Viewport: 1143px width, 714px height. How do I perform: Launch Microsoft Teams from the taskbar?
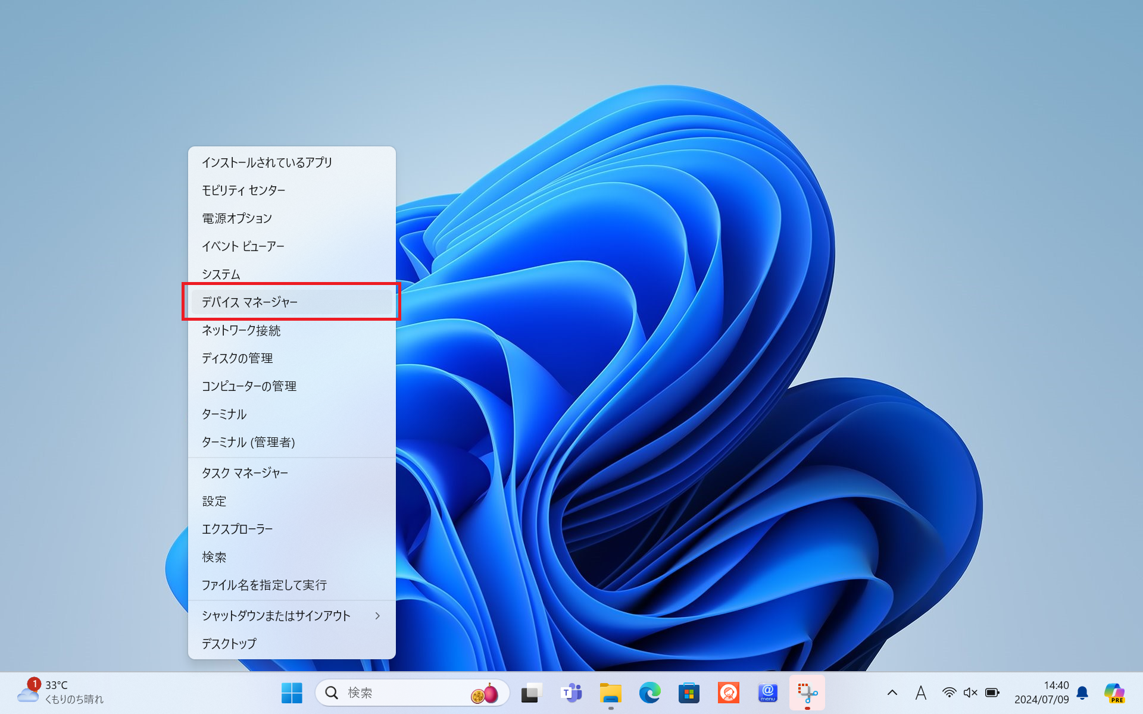[x=571, y=693]
